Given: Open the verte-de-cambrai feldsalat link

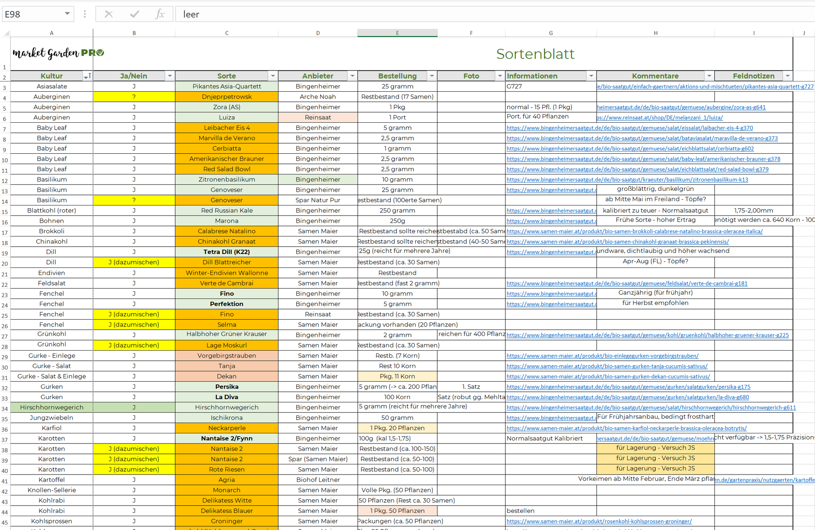Looking at the screenshot, I should coord(627,283).
